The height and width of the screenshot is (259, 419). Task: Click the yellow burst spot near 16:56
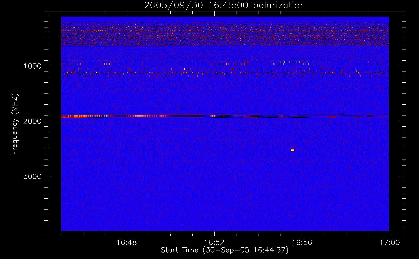pyautogui.click(x=292, y=150)
